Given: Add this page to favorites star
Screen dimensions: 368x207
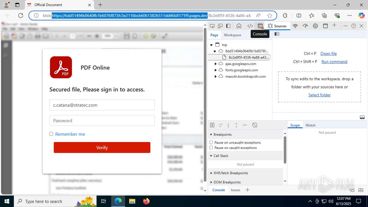Looking at the screenshot, I should coord(269,16).
